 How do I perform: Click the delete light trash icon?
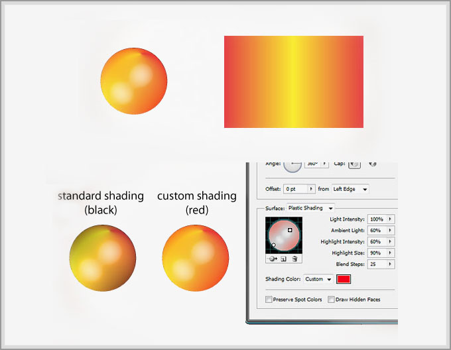(294, 259)
